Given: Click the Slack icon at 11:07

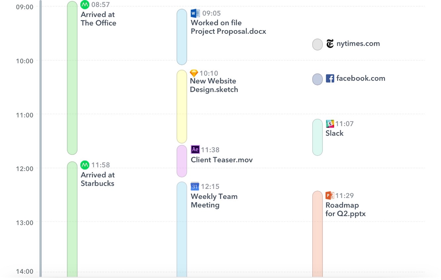Looking at the screenshot, I should 330,124.
